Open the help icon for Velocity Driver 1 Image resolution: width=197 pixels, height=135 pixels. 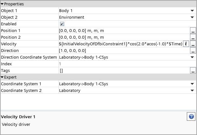click(x=191, y=117)
